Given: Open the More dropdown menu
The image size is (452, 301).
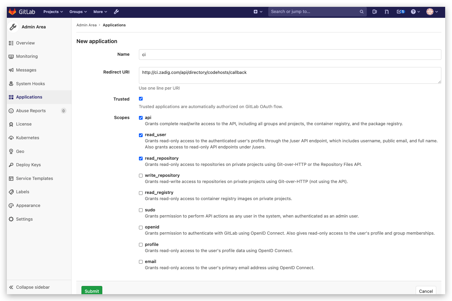Looking at the screenshot, I should coord(100,12).
